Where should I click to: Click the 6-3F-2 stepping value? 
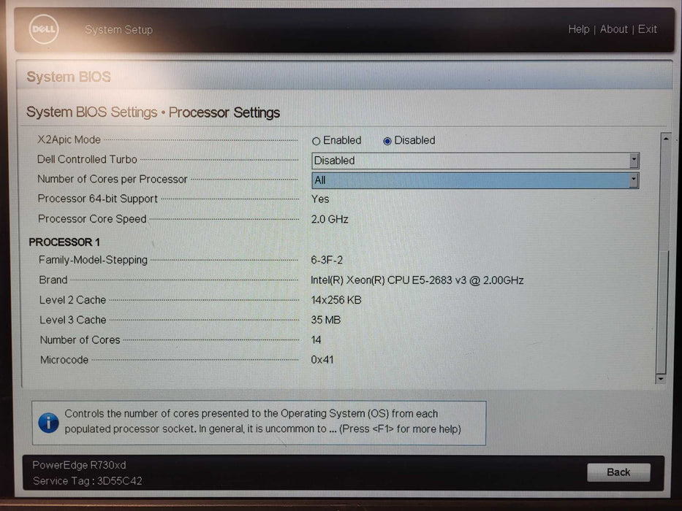327,260
